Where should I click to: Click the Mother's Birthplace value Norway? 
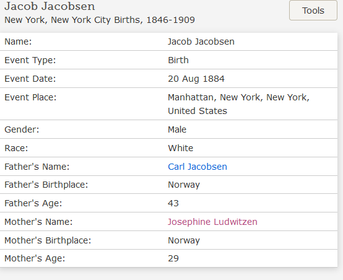[x=184, y=240]
